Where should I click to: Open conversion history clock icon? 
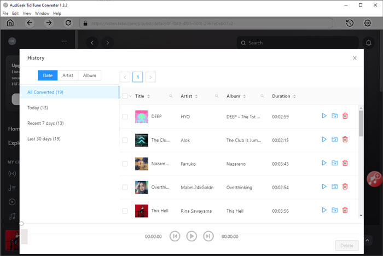tap(350, 23)
